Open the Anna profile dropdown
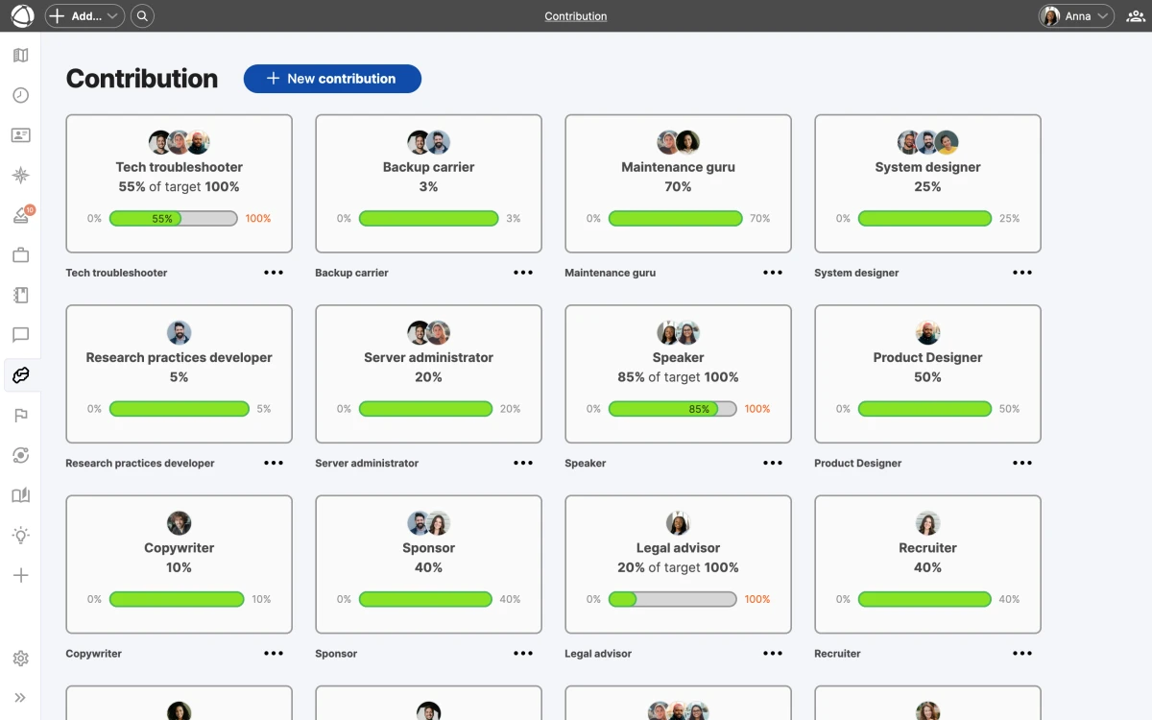 1075,15
